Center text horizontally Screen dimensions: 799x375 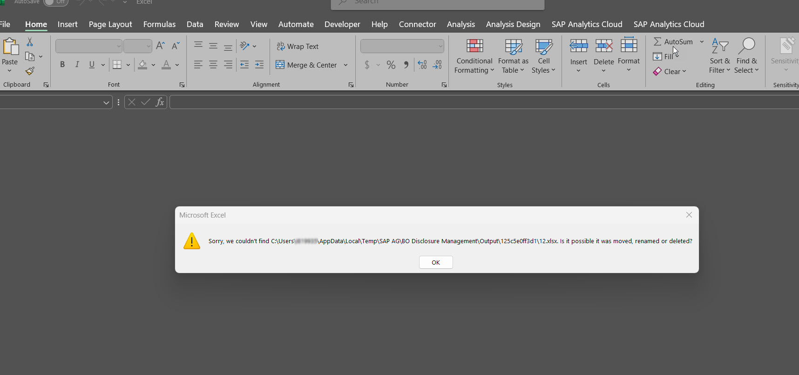[x=213, y=65]
